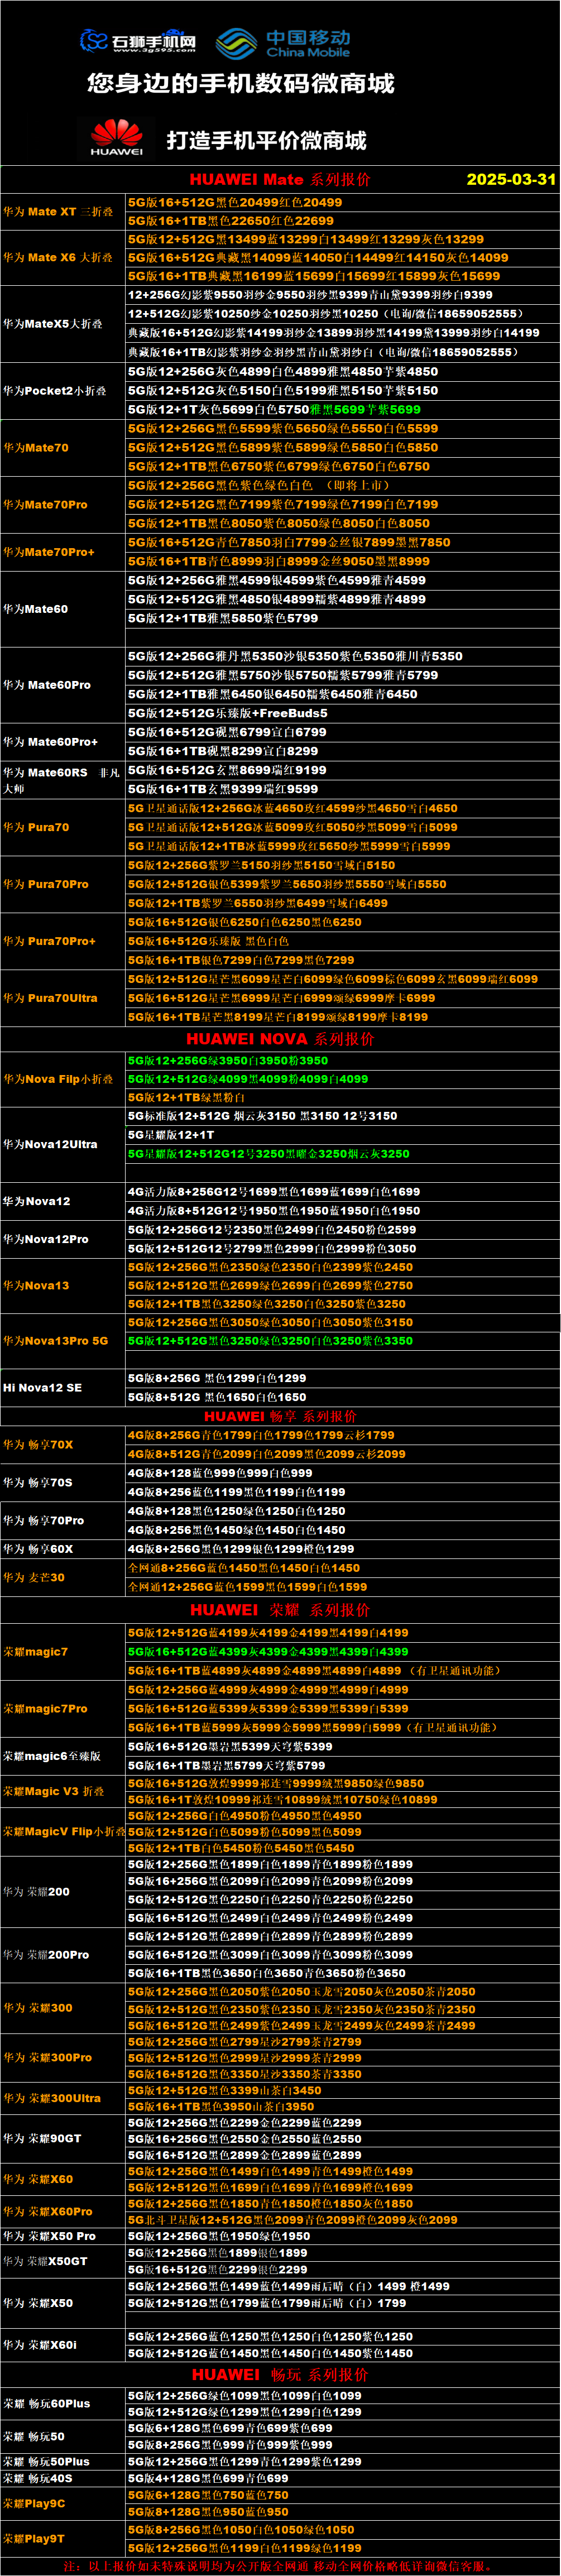This screenshot has width=561, height=2576.
Task: Click the '华为 Pura70Ultra' model label
Action: [50, 998]
